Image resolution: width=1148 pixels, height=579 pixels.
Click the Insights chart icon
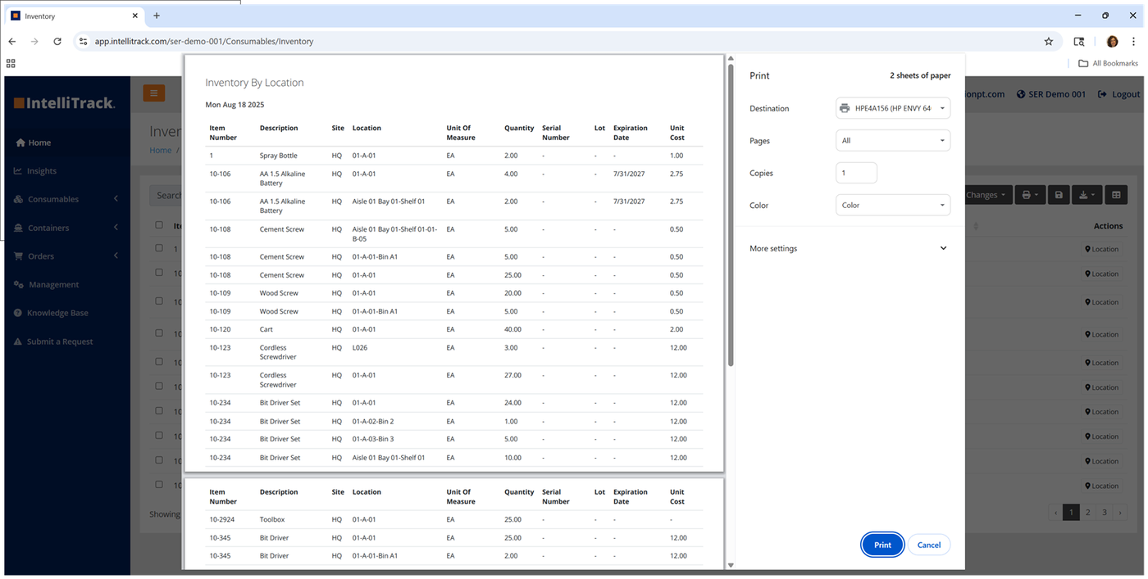tap(18, 171)
